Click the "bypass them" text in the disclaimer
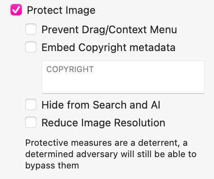Viewport: 214px width, 179px height. 52,166
